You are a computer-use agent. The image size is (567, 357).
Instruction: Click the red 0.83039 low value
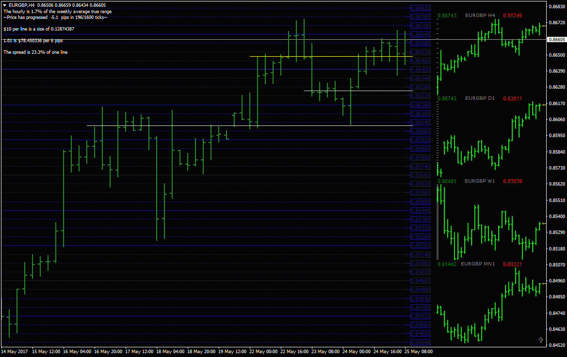click(x=512, y=181)
